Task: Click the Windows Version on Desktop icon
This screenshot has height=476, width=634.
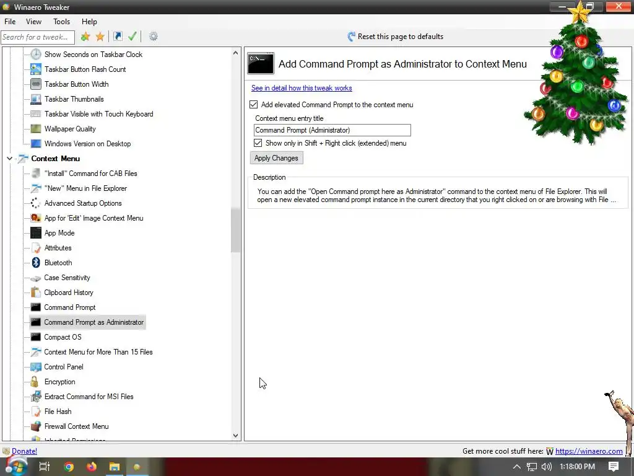Action: tap(36, 144)
